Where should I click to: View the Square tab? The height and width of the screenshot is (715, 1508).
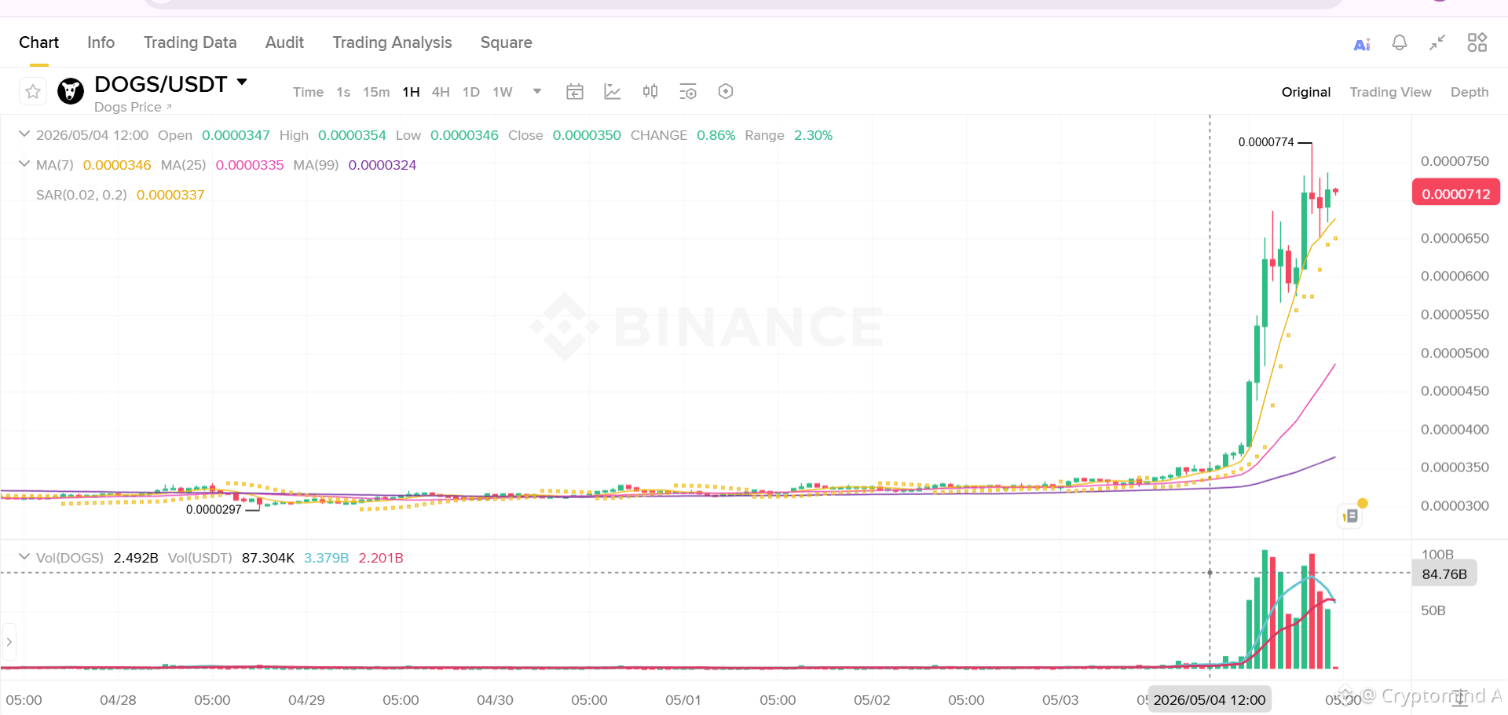[507, 42]
